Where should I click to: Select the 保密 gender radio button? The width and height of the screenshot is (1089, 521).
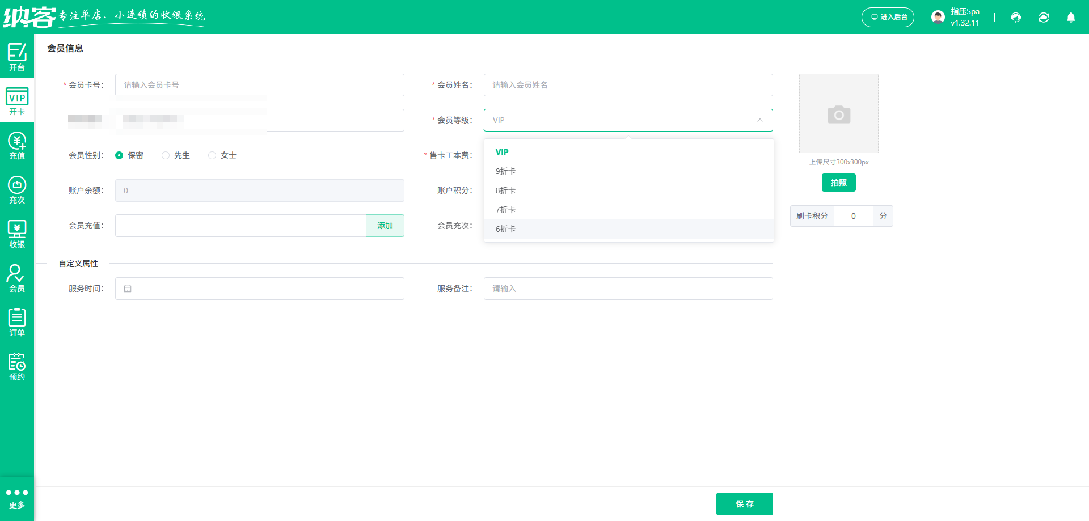pos(119,155)
